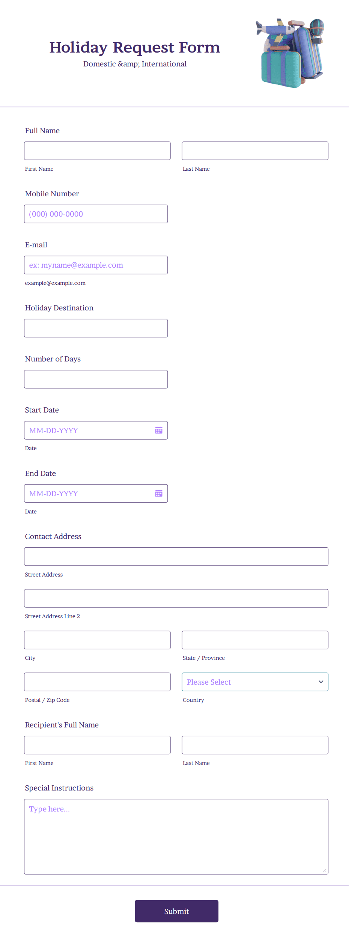The height and width of the screenshot is (941, 349).
Task: Click the E-mail address field
Action: [x=96, y=265]
